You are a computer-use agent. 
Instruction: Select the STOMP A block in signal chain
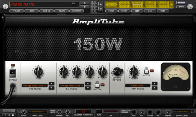coord(124,3)
